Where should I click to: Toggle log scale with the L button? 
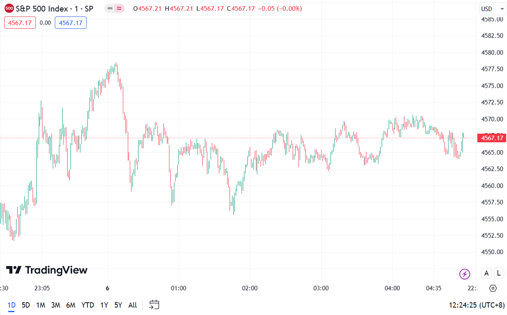coord(499,273)
